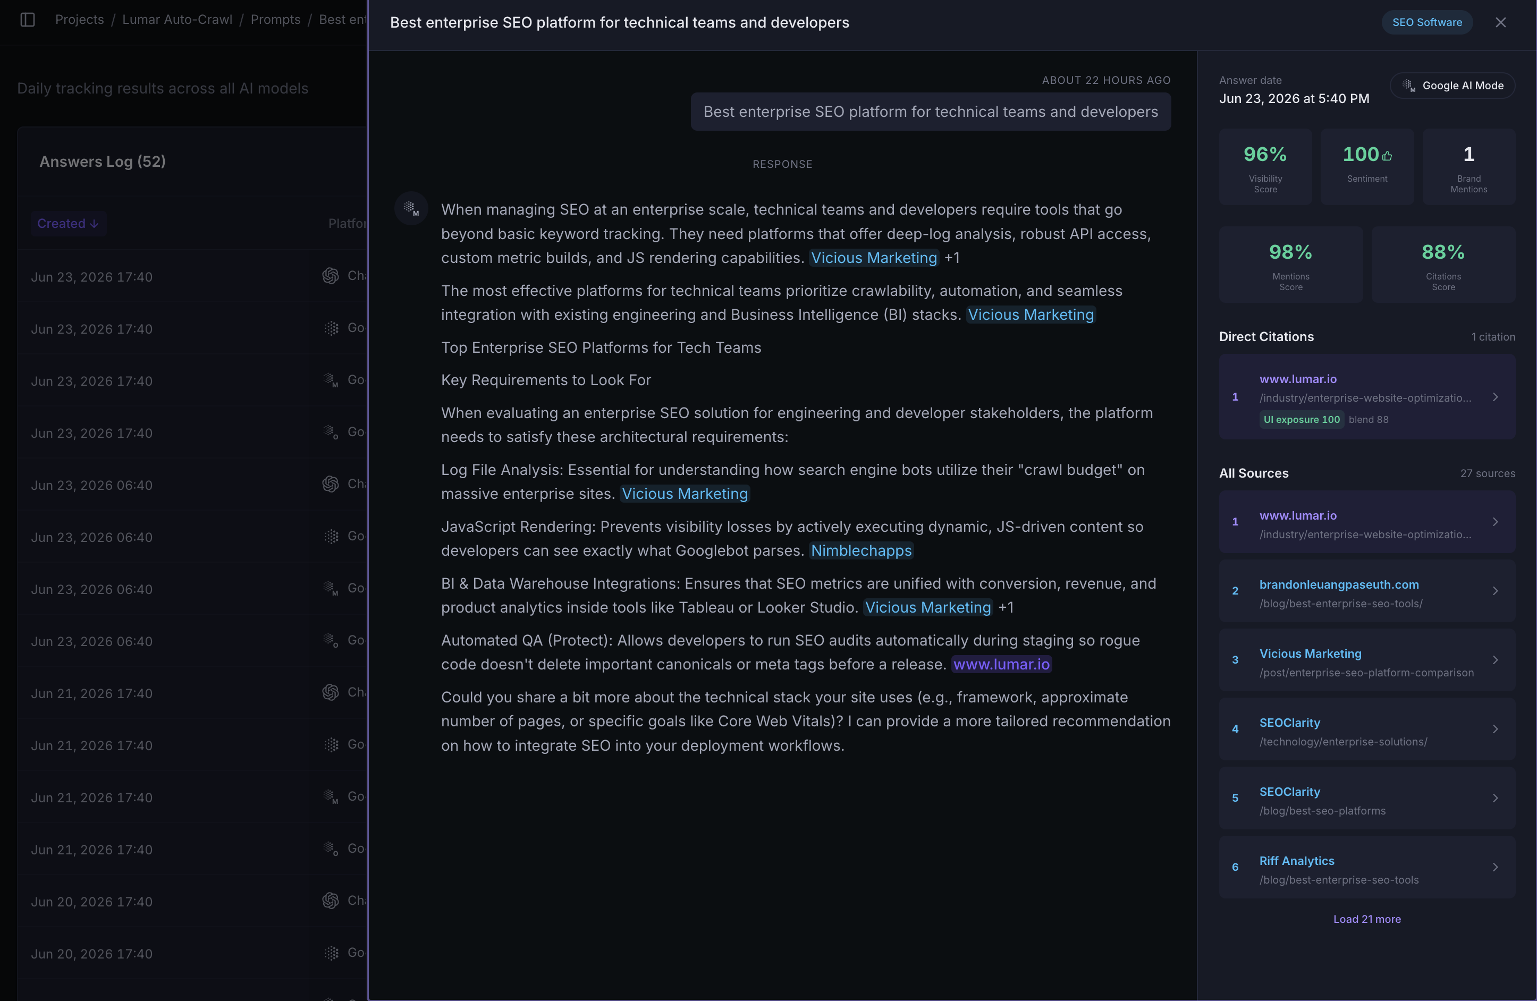Open the Lumar Auto-Crawl breadcrumb
The image size is (1537, 1001).
point(177,20)
